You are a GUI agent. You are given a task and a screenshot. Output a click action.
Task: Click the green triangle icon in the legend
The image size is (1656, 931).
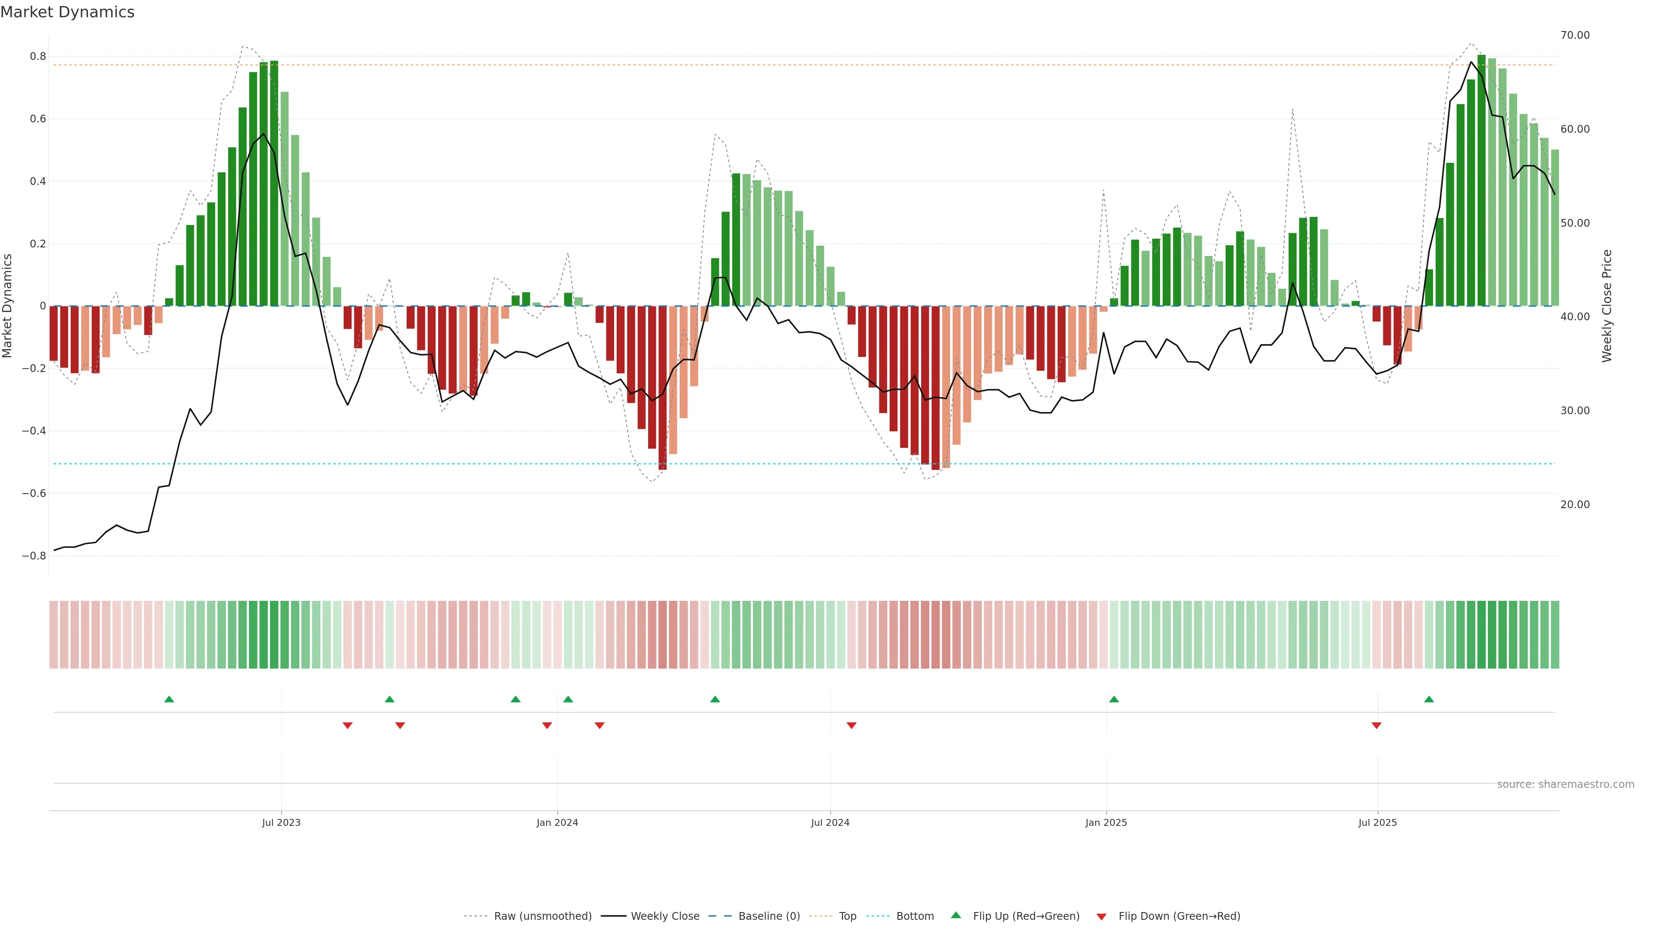(x=956, y=915)
